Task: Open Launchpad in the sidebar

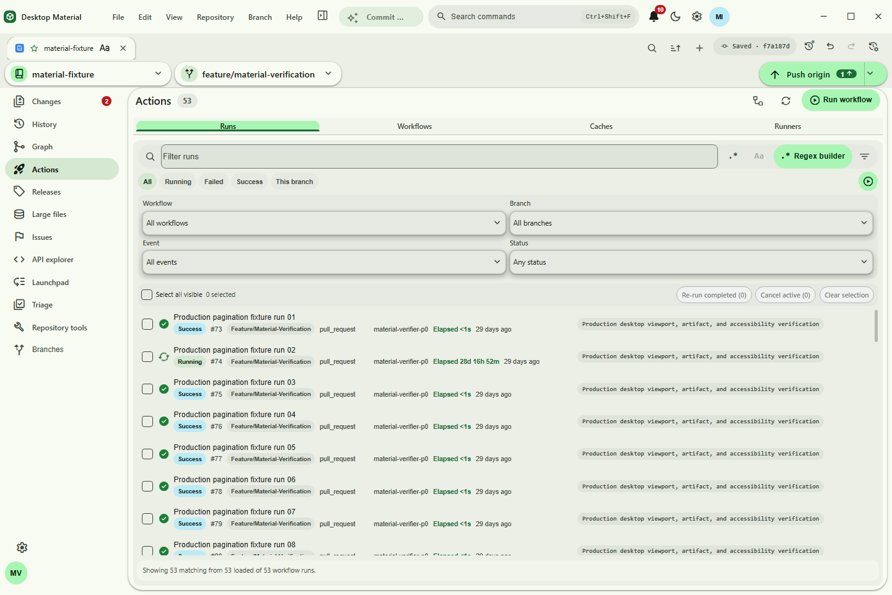Action: coord(62,282)
